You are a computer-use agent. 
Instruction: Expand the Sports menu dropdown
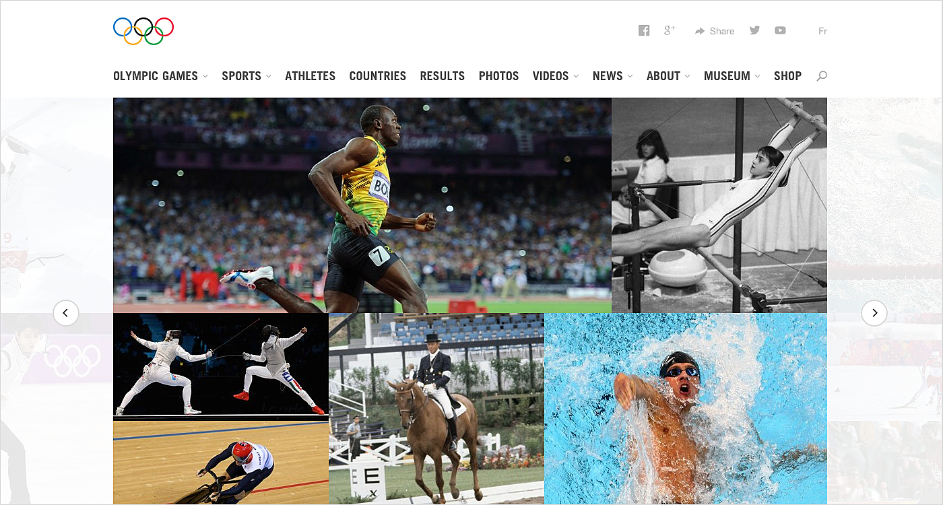(x=247, y=76)
